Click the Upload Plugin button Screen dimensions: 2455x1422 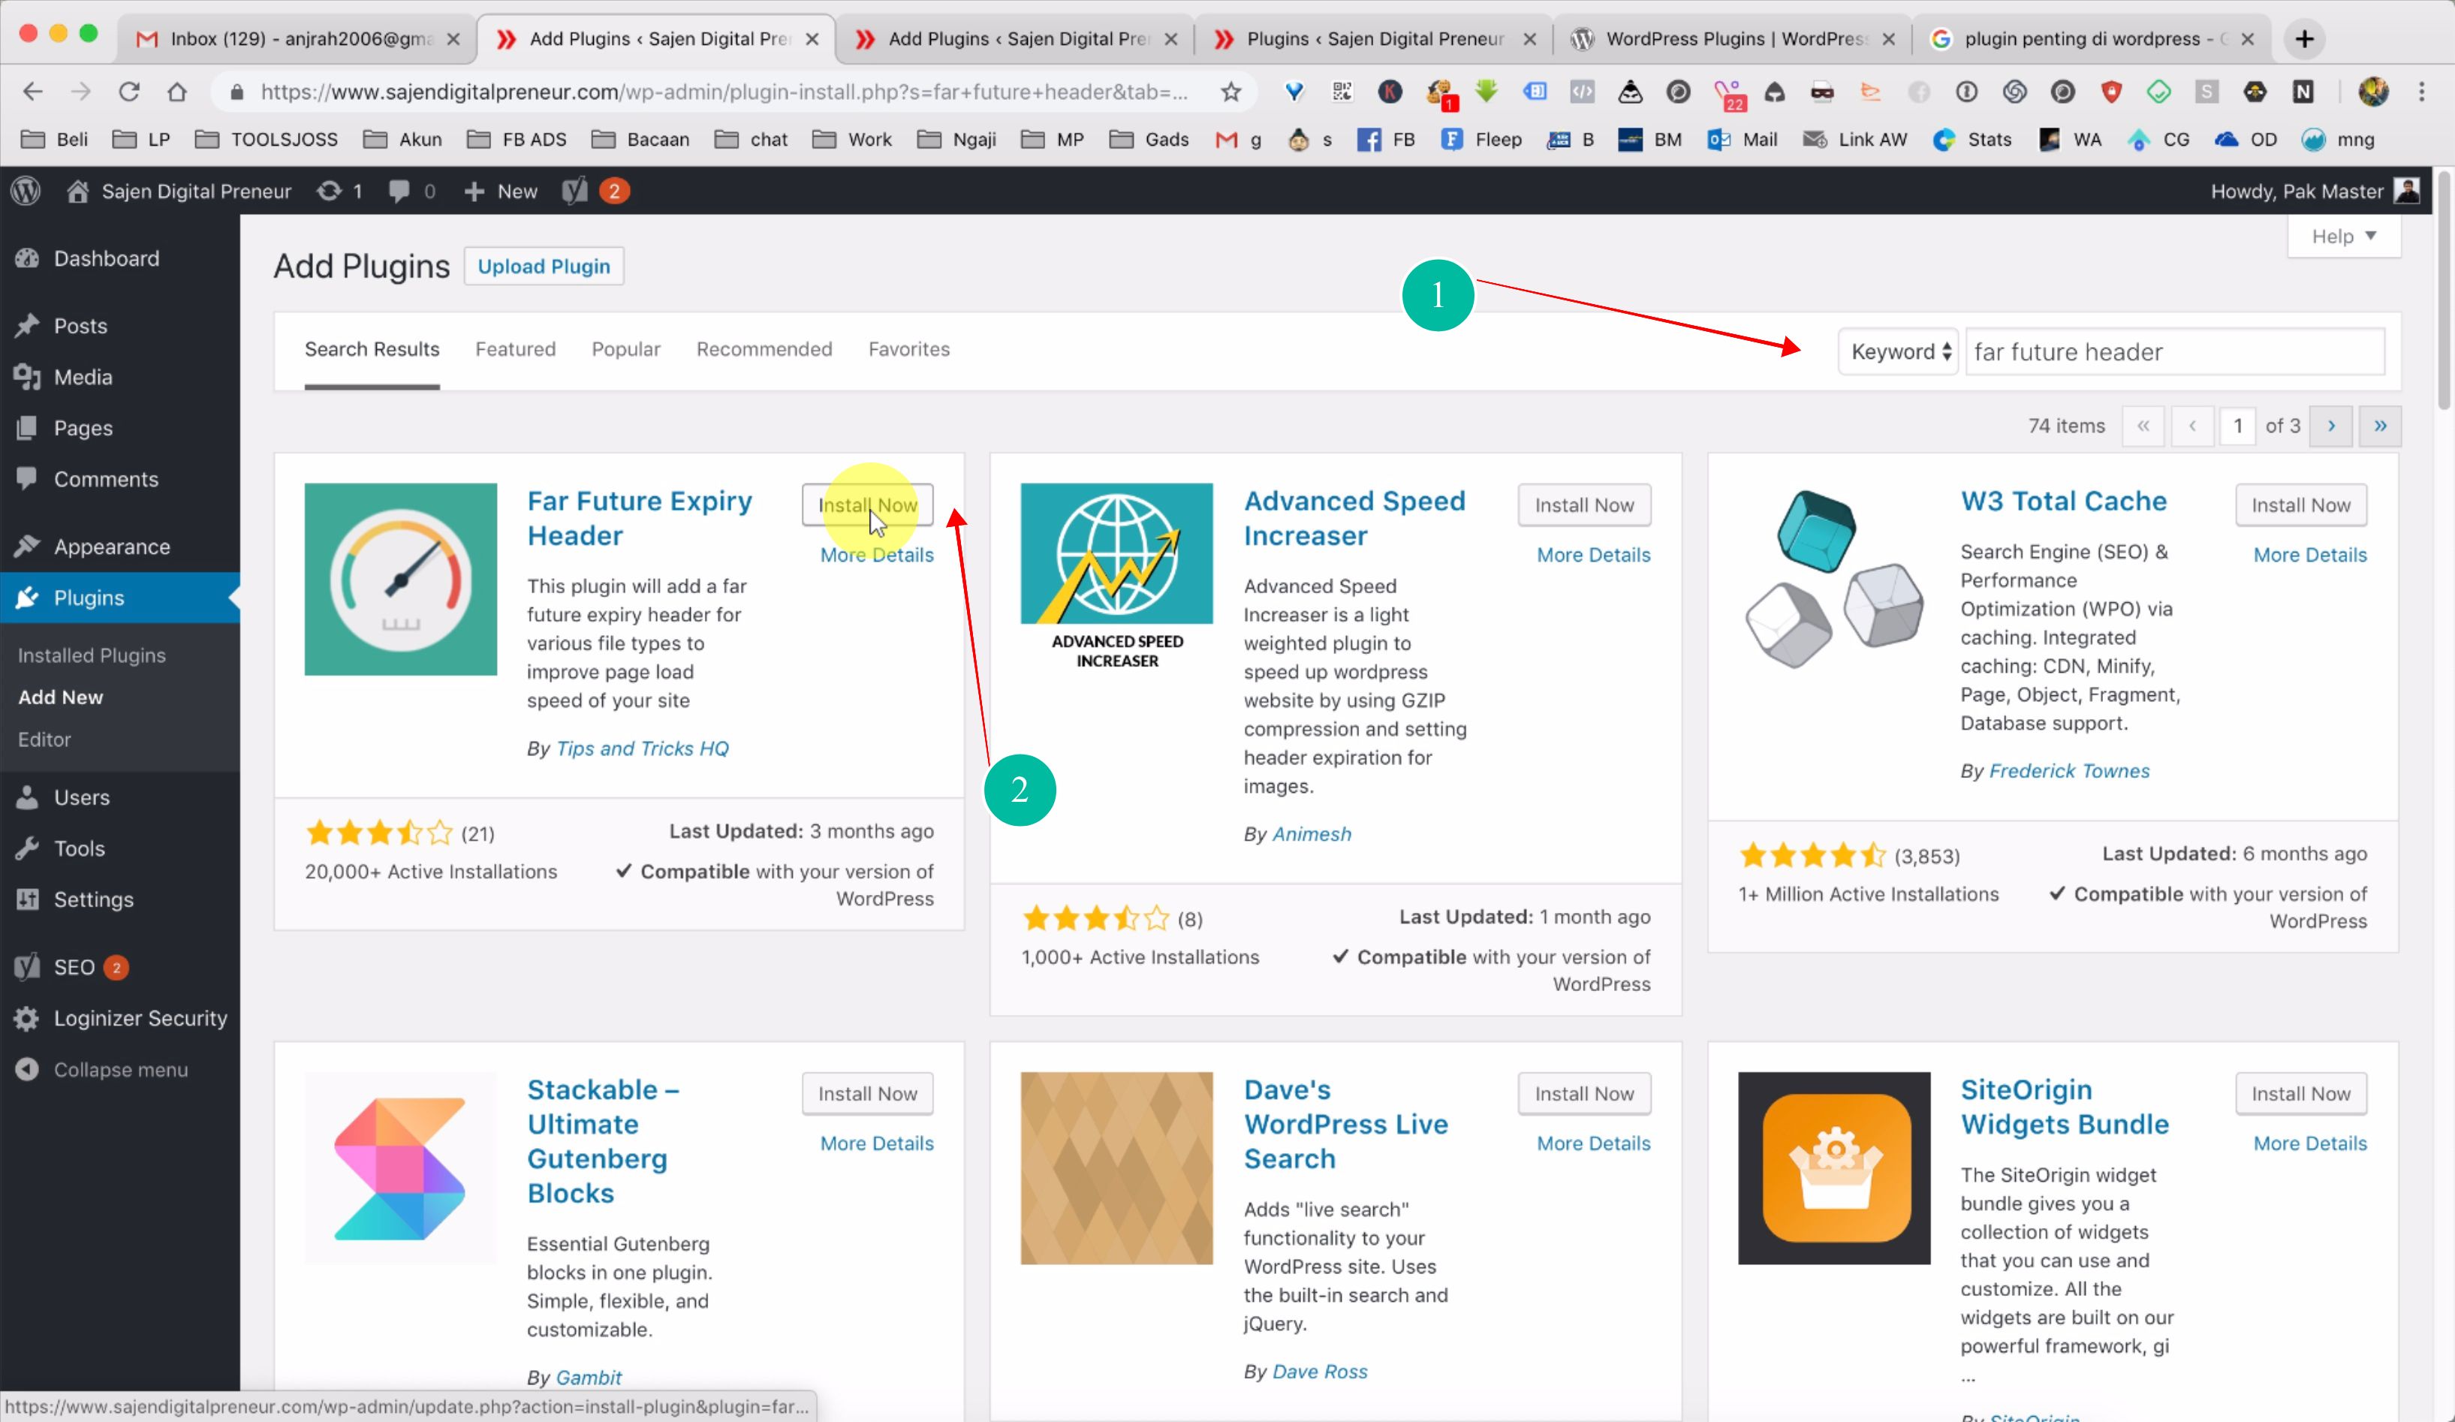(544, 266)
